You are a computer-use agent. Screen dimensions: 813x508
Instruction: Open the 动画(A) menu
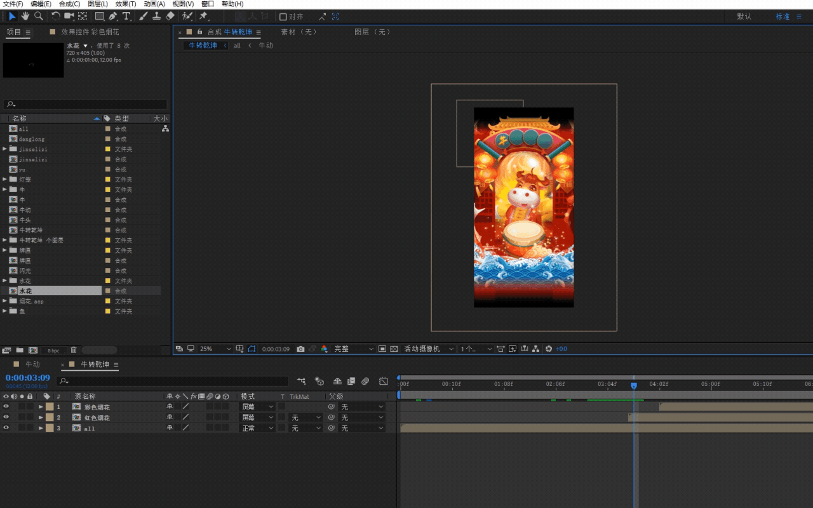click(x=154, y=4)
